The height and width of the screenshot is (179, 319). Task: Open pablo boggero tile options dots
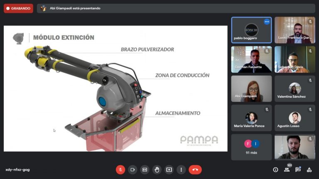pyautogui.click(x=267, y=22)
